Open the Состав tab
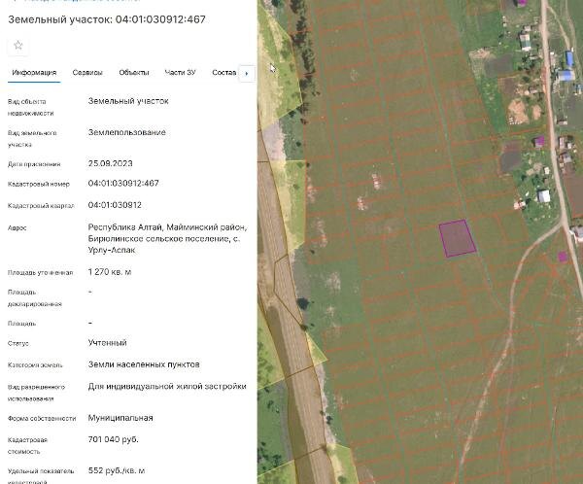Viewport: 583px width, 484px height. tap(223, 73)
